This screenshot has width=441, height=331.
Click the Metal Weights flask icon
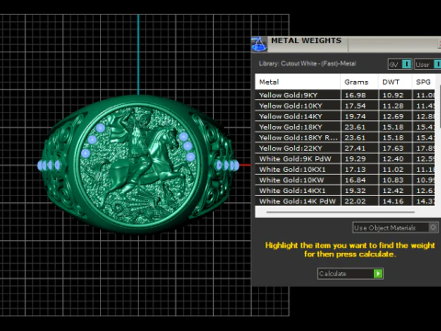coord(259,44)
